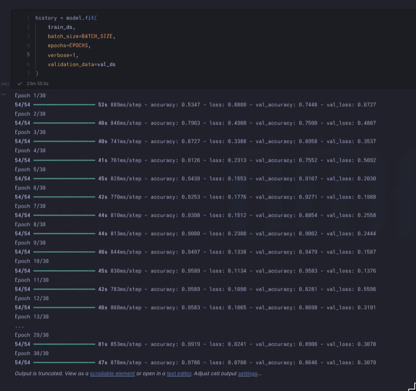Click val_loss value 0.5596

point(367,289)
